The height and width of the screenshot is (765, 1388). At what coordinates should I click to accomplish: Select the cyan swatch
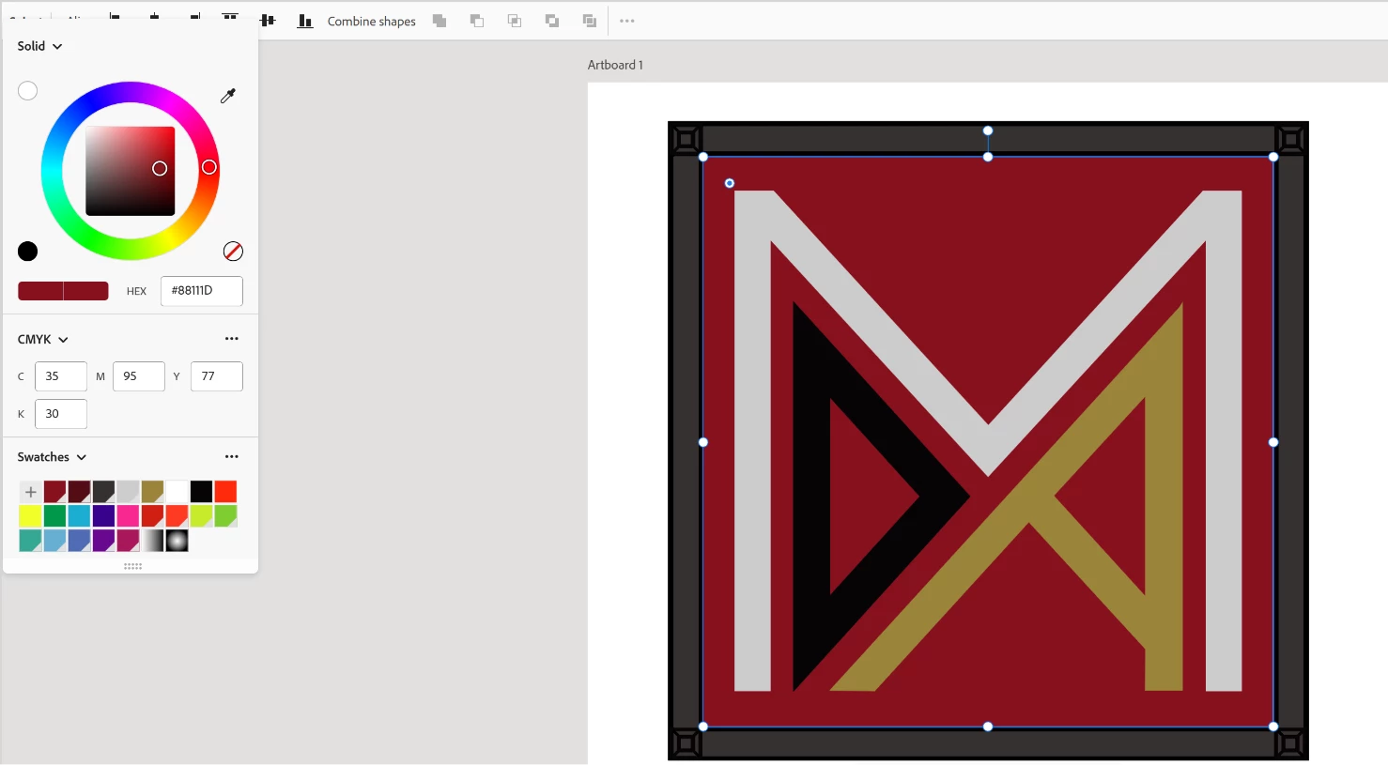80,516
